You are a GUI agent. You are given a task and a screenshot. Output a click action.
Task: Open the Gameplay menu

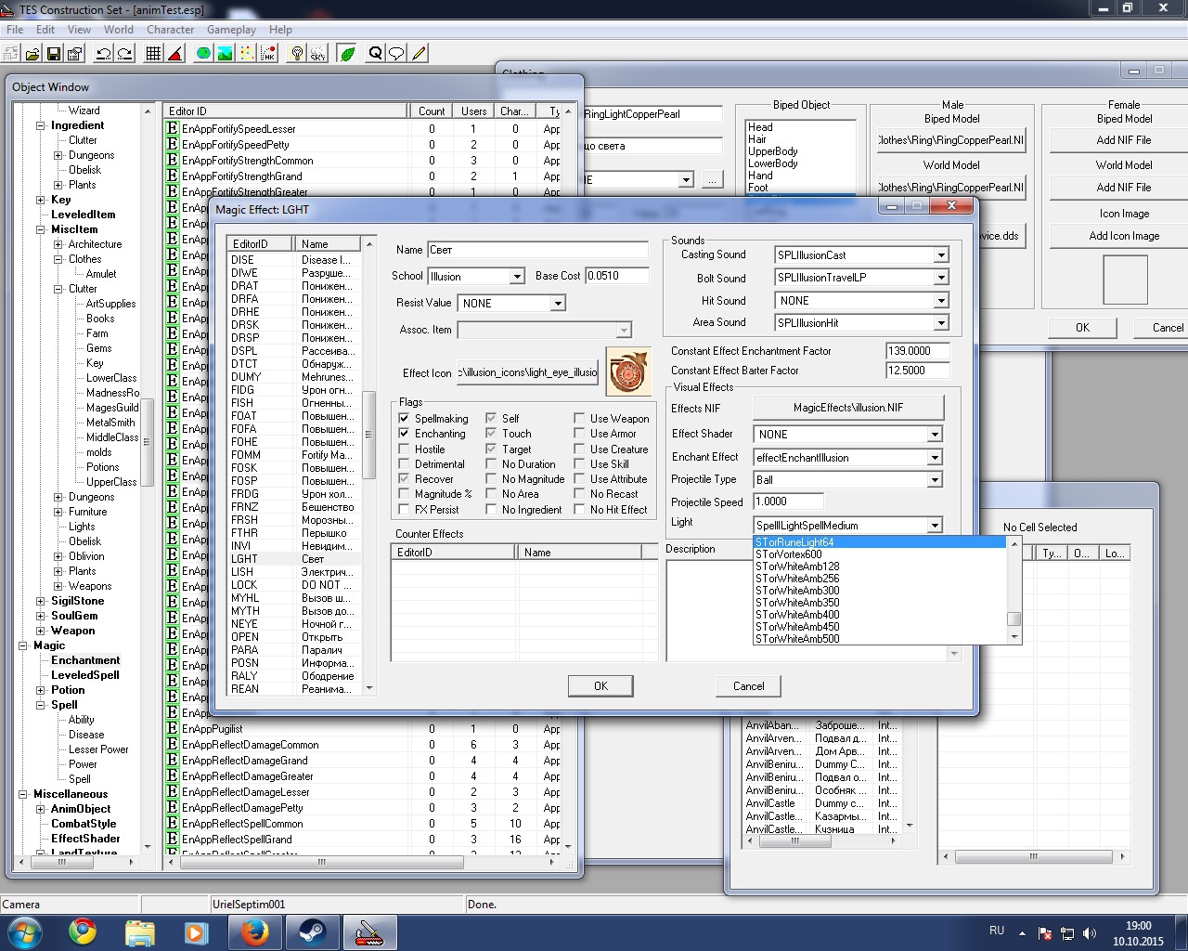pos(231,30)
